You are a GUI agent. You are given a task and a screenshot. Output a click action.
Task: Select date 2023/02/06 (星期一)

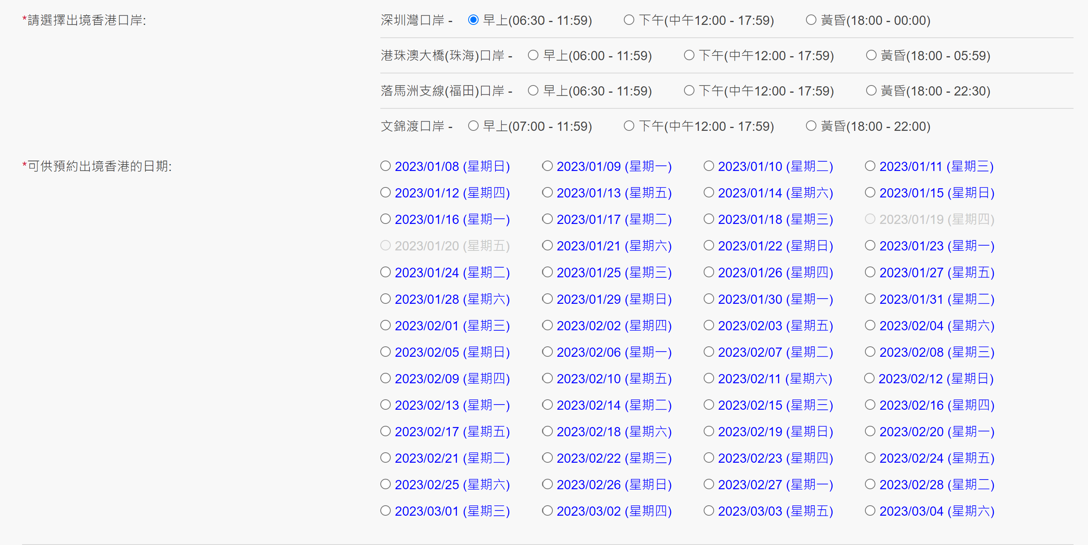click(547, 352)
